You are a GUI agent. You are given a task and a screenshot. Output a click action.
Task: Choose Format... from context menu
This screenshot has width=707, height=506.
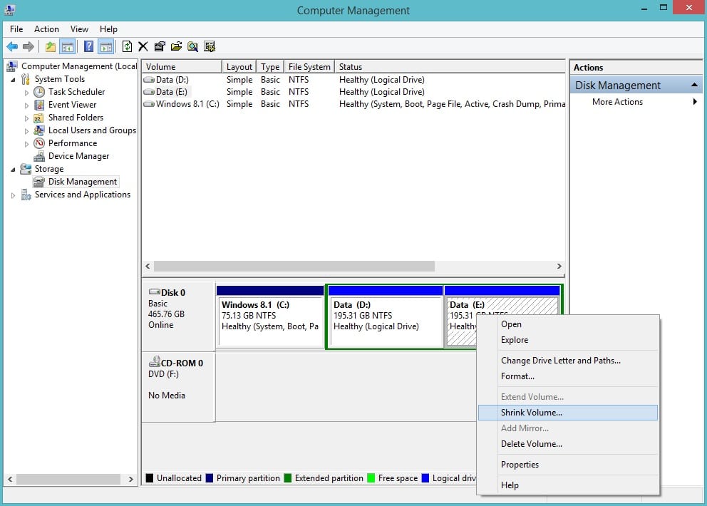pyautogui.click(x=568, y=376)
